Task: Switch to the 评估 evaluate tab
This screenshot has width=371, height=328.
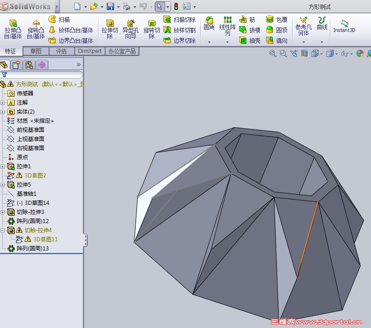Action: [61, 51]
